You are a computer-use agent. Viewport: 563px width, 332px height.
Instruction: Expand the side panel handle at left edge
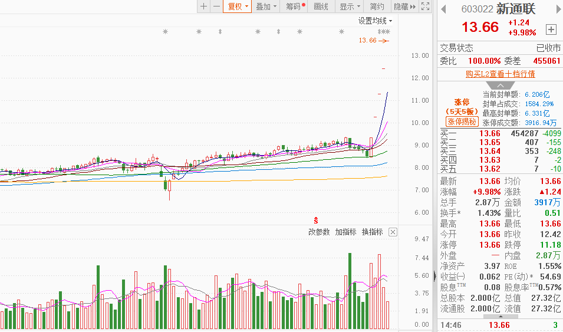[x=436, y=276]
